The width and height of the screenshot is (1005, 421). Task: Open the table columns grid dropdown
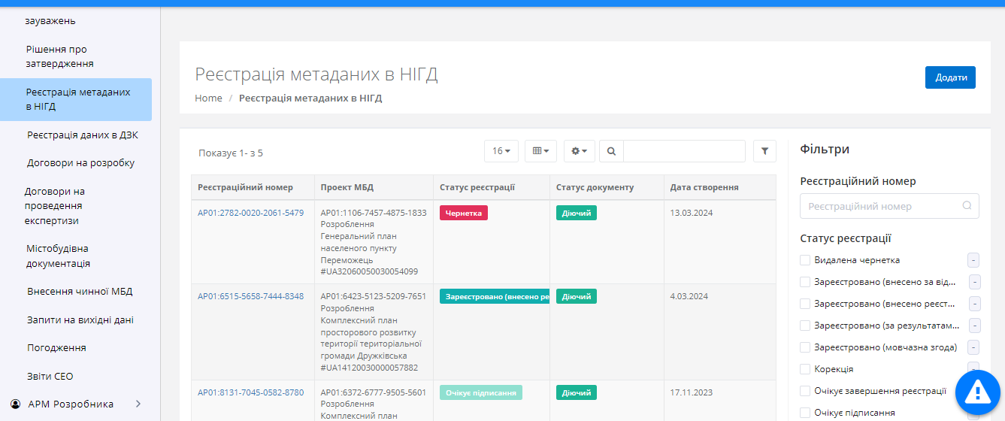click(540, 151)
